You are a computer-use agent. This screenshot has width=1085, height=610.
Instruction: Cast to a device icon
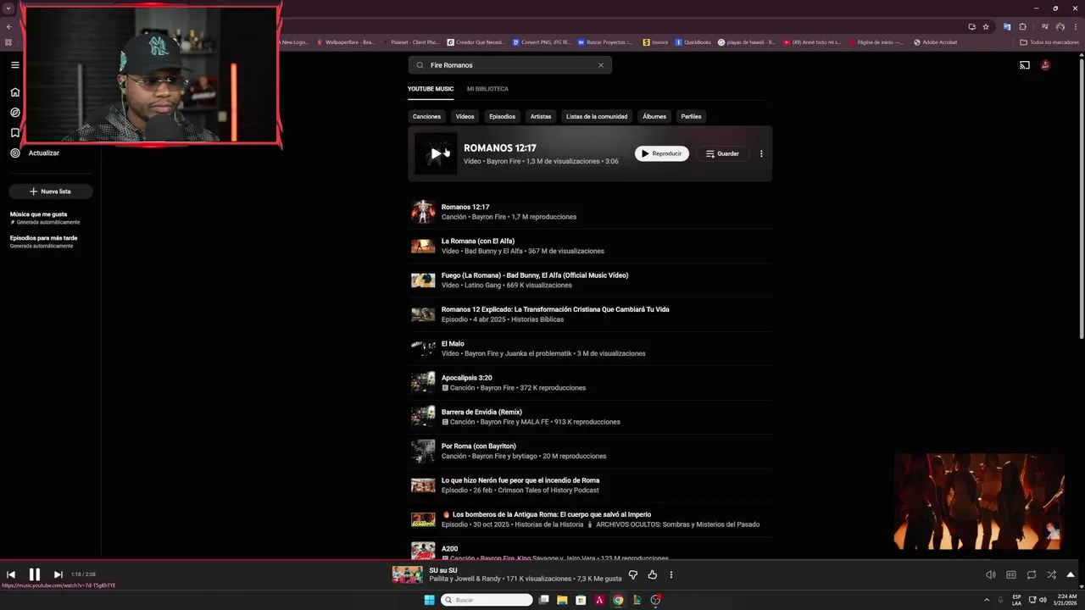[1025, 65]
